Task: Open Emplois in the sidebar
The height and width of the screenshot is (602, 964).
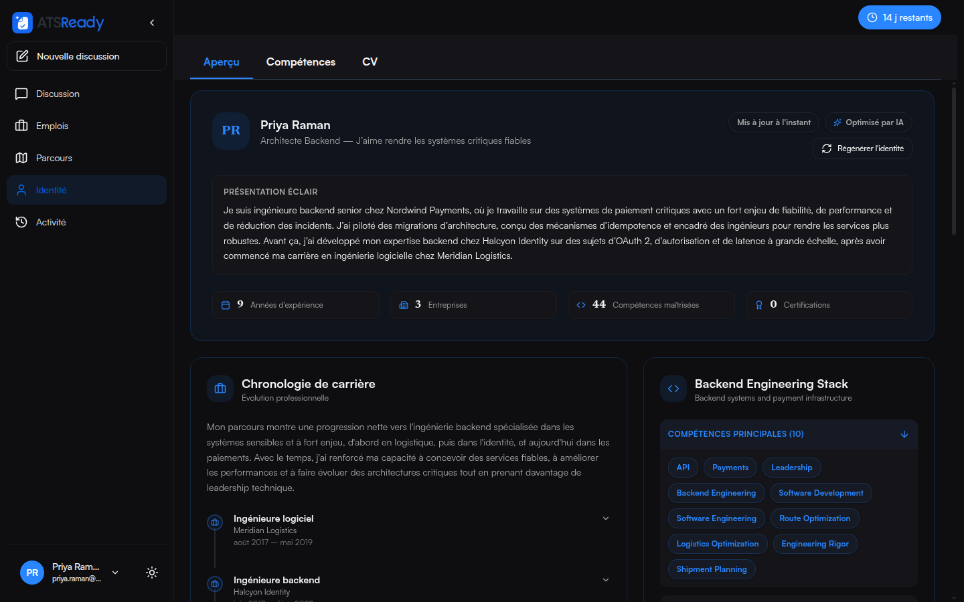Action: click(86, 126)
